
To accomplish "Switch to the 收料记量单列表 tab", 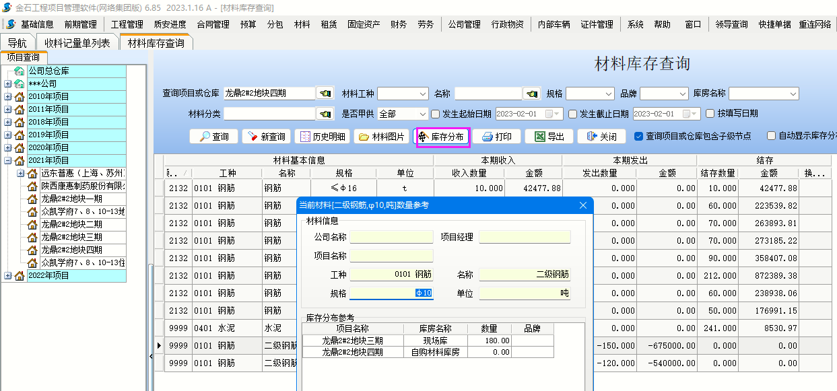I will pyautogui.click(x=77, y=43).
